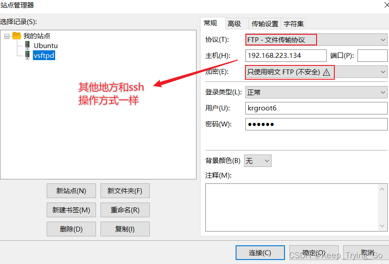
Task: Click the 新站点 button
Action: point(71,191)
